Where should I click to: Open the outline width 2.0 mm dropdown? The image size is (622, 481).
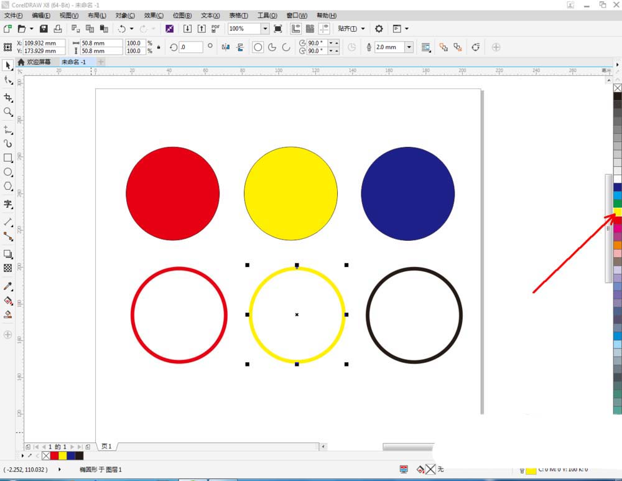tap(409, 47)
